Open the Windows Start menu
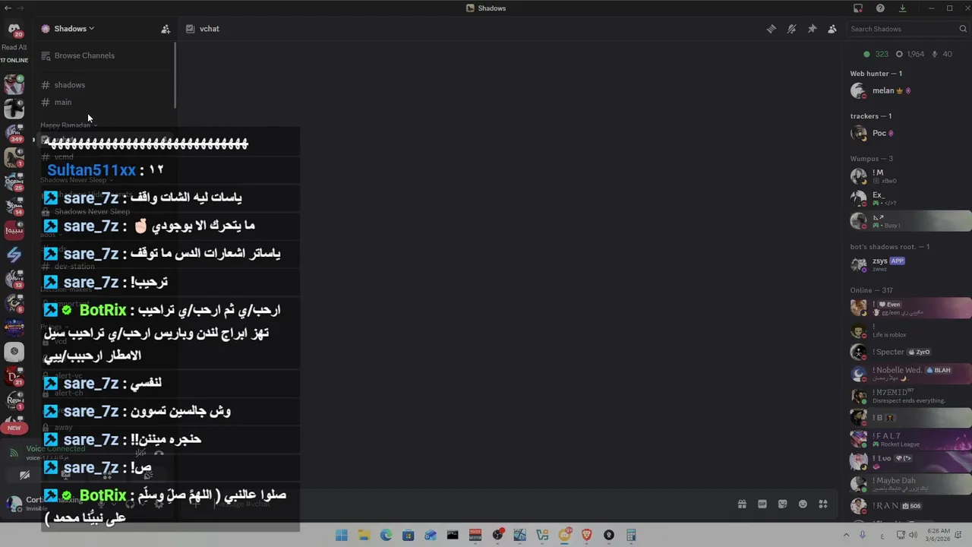The image size is (972, 547). (x=342, y=535)
